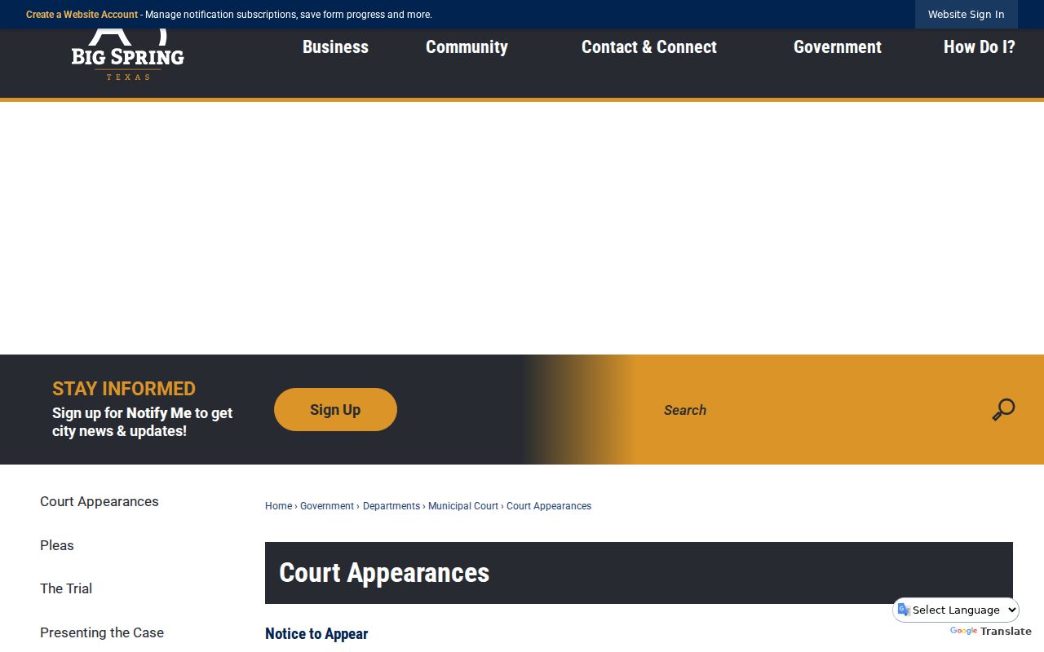Open the Select Language dropdown

click(956, 610)
